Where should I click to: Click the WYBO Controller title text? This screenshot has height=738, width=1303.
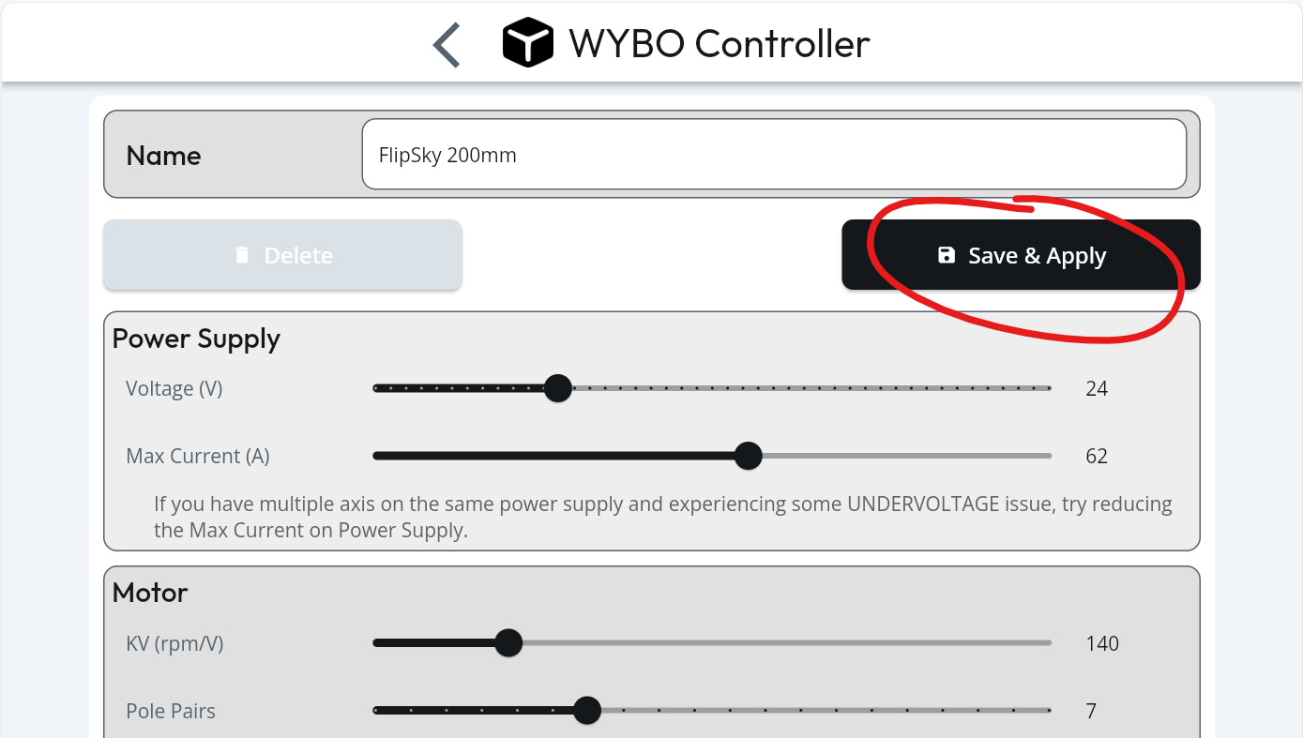pyautogui.click(x=720, y=43)
